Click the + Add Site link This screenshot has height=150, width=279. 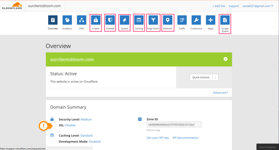point(219,6)
